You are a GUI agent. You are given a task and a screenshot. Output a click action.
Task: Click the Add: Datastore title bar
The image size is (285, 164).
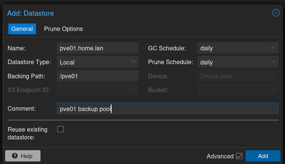(112, 13)
